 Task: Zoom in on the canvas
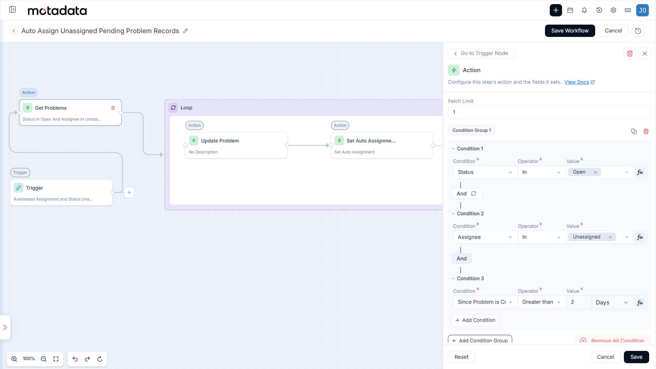click(14, 359)
